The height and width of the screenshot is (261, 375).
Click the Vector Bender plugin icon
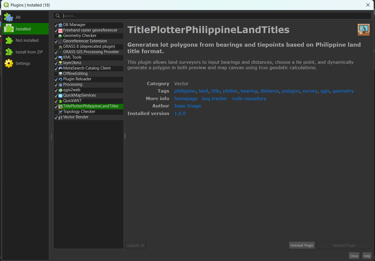(x=61, y=117)
